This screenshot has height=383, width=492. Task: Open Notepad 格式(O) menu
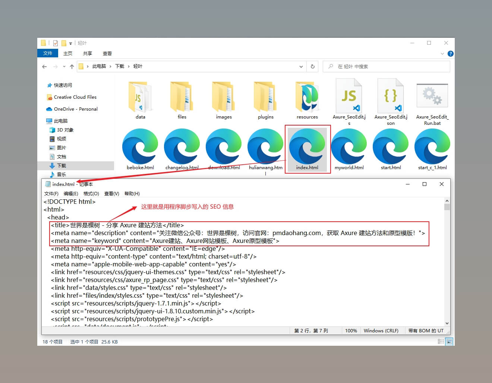91,193
